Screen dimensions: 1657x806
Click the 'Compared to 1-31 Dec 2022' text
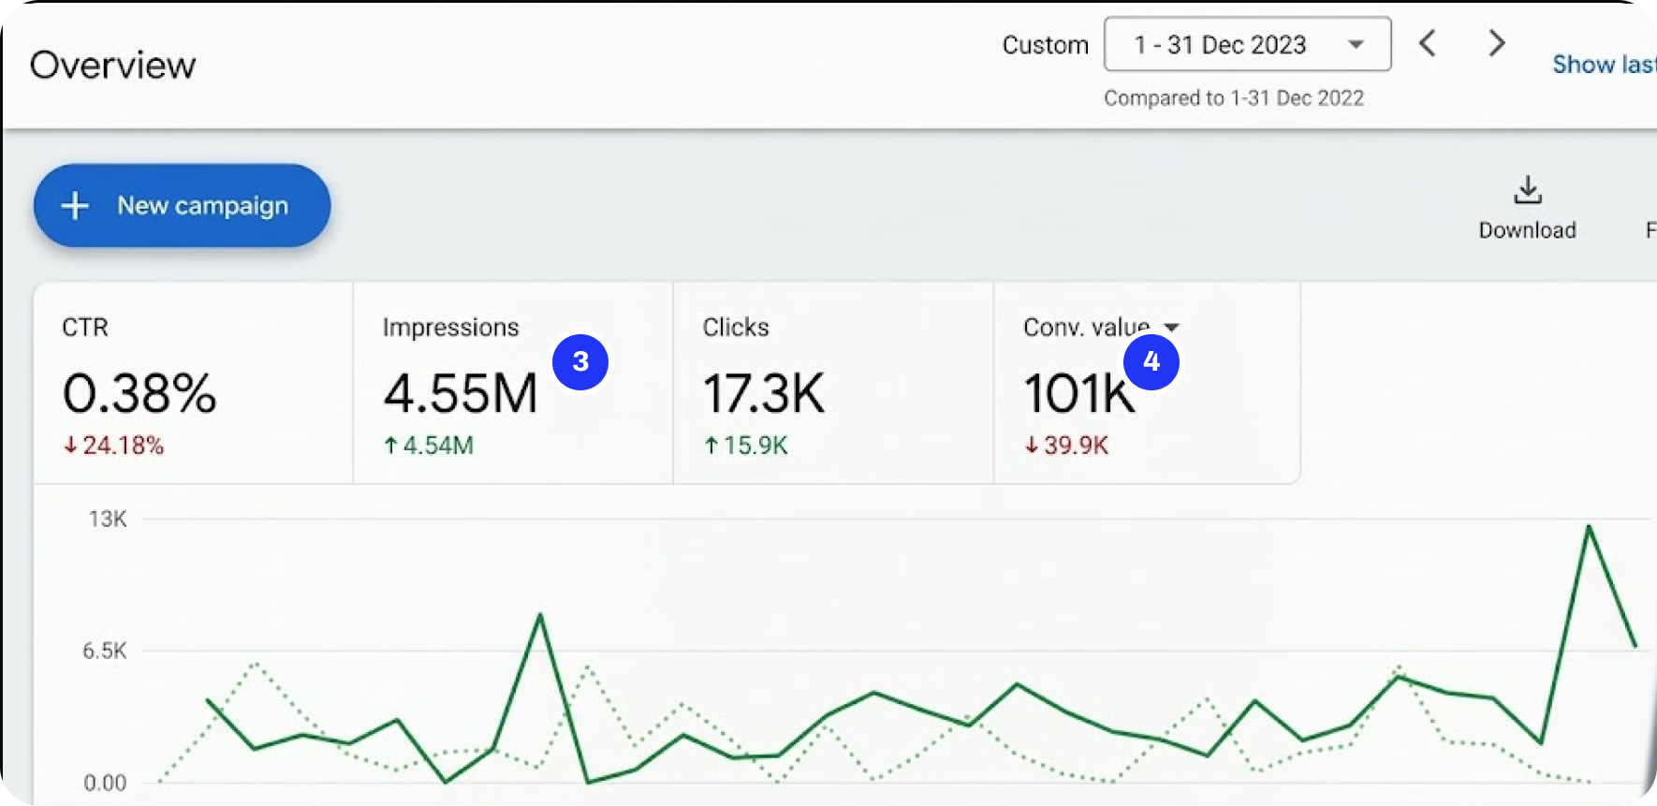click(1234, 98)
